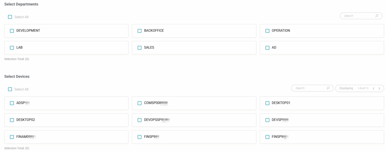Tick the DESKTOP02 device checkbox
The height and width of the screenshot is (152, 386).
(12, 120)
